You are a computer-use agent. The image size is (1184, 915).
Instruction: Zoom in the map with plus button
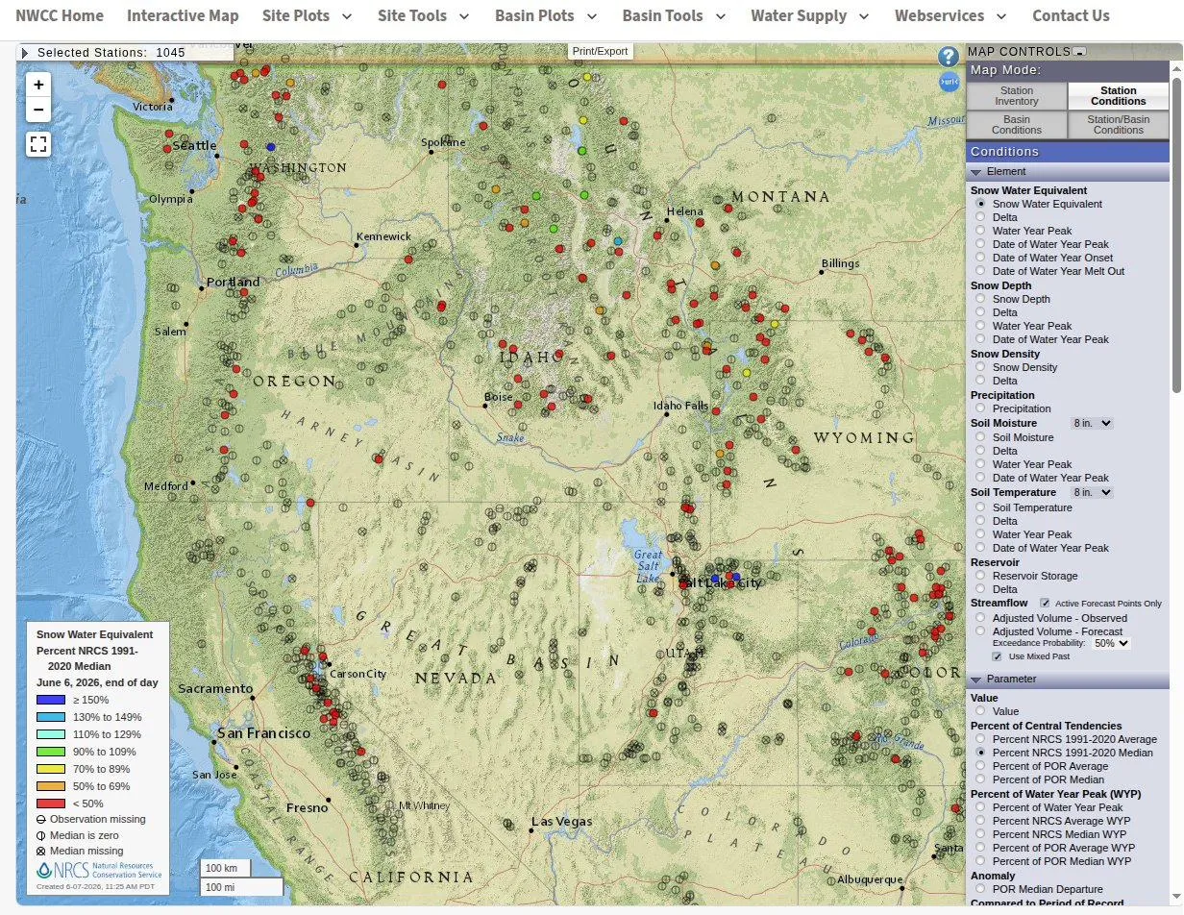point(38,85)
